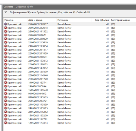Sort by the Уровень column header
Image resolution: width=136 pixels, height=131 pixels.
point(15,20)
